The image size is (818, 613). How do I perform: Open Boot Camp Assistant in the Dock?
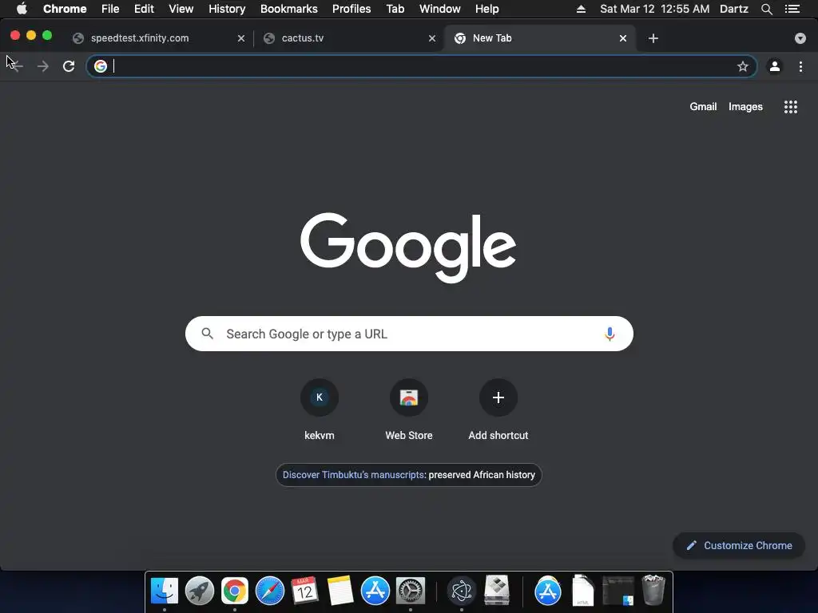pyautogui.click(x=497, y=590)
